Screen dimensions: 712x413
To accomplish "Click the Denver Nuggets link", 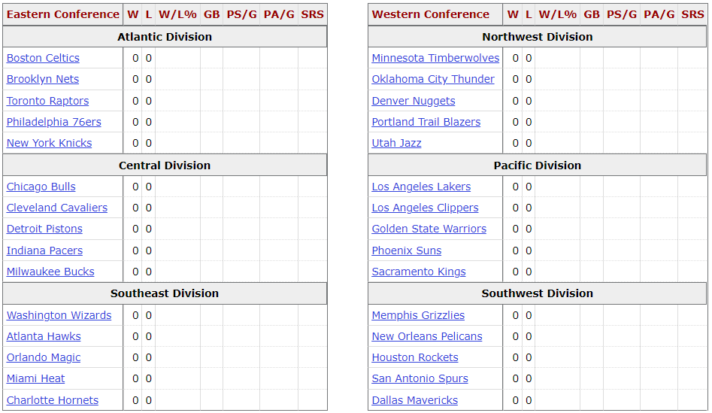I will tap(414, 101).
